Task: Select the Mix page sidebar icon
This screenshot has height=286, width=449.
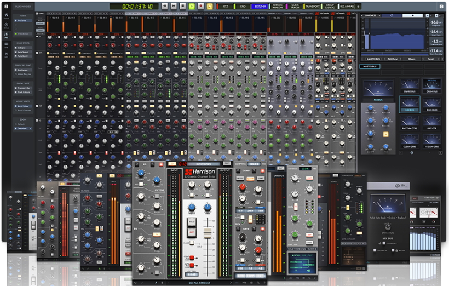Action: 7,36
